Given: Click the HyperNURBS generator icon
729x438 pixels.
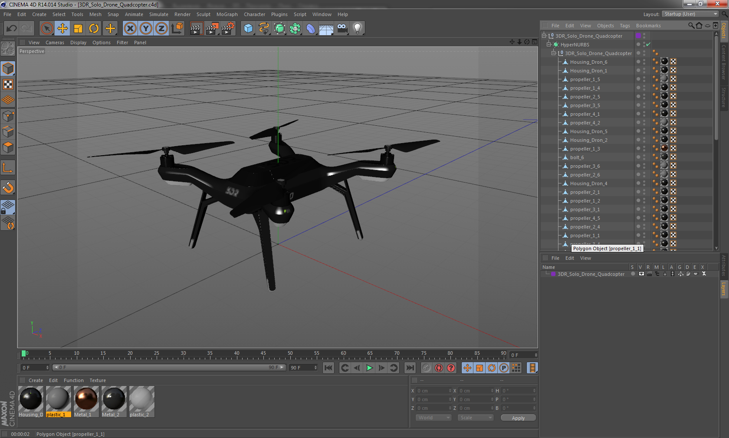Looking at the screenshot, I should tap(279, 29).
